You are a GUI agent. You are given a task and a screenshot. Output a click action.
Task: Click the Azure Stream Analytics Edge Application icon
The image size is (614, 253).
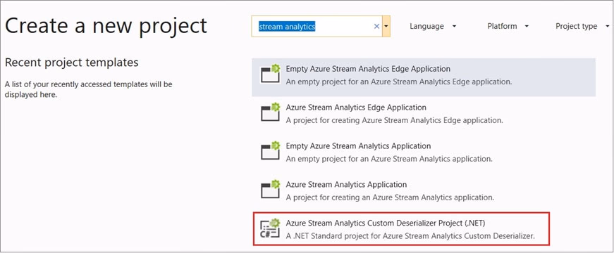click(271, 112)
